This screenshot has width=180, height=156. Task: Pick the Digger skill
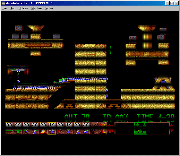86,129
